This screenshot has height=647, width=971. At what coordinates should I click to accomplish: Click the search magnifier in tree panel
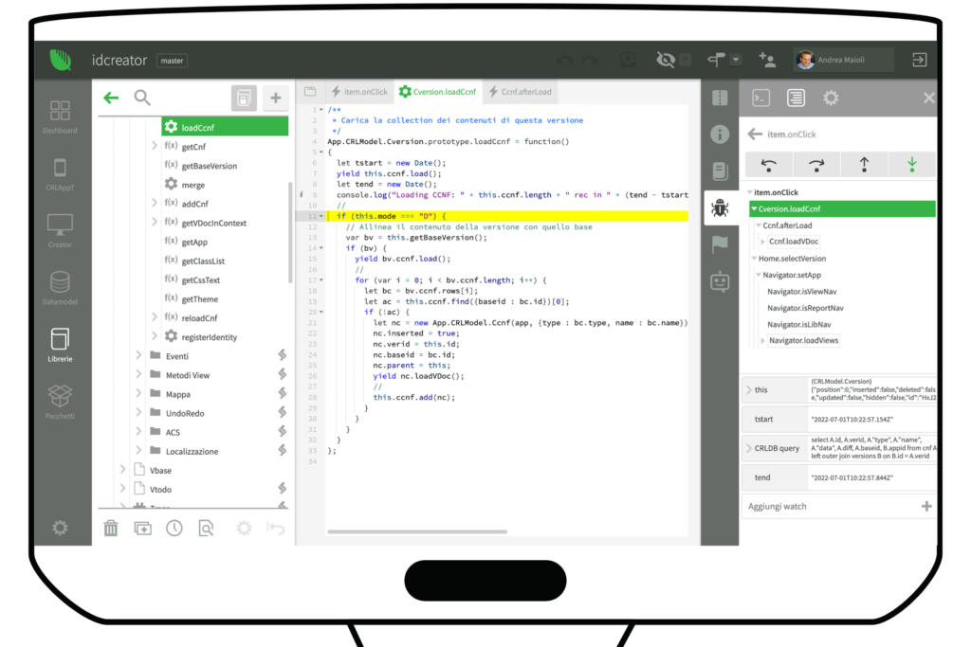(x=142, y=98)
